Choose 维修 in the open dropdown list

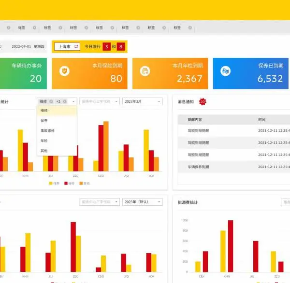pyautogui.click(x=57, y=111)
